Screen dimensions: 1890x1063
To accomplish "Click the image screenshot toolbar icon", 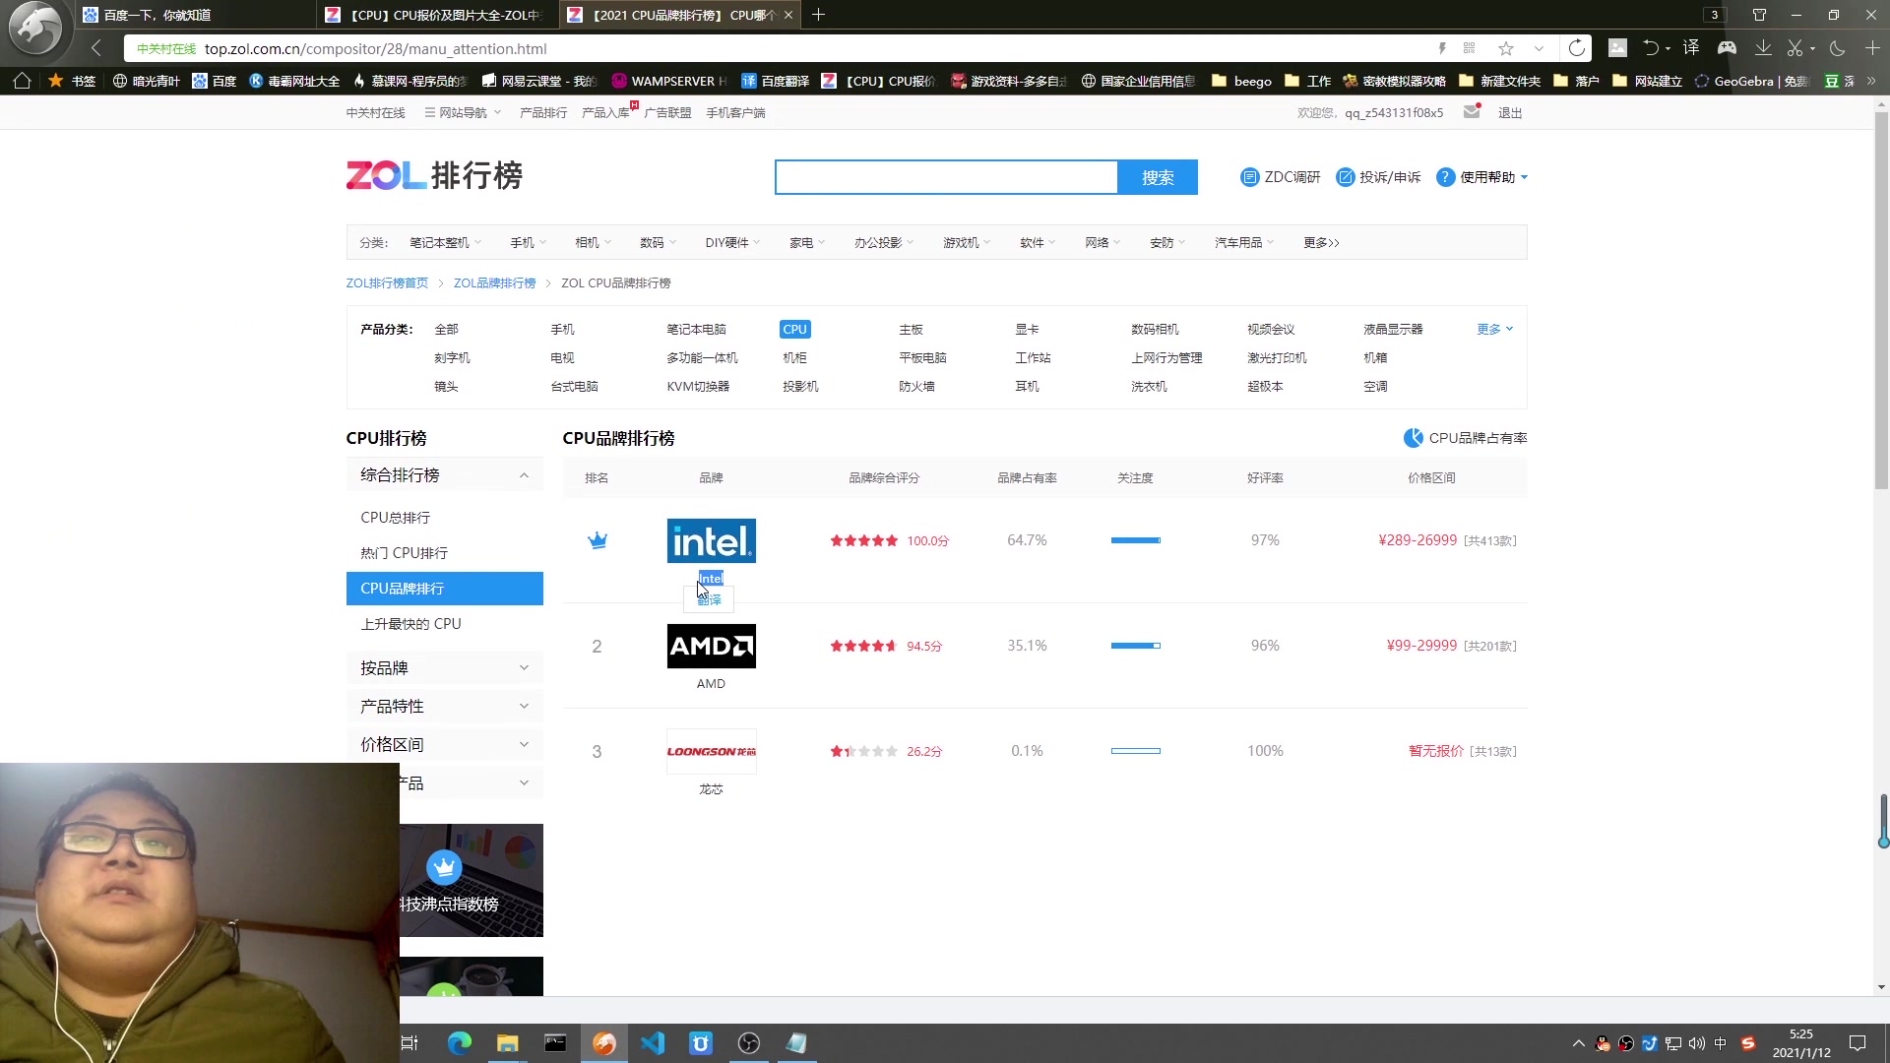I will 1617,47.
